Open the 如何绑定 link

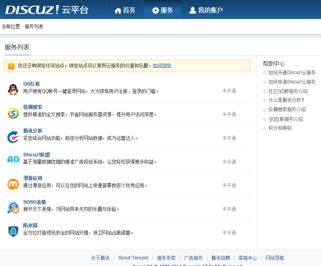click(162, 66)
